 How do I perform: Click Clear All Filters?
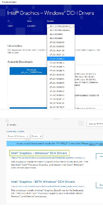pos(15,131)
